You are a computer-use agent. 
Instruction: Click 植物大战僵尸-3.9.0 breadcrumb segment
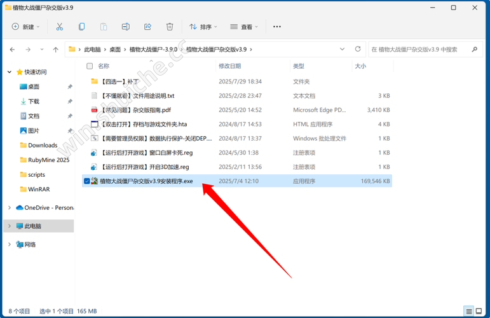point(153,50)
